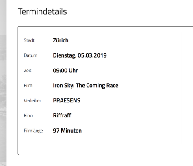
Task: Click the Stadt label
Action: pyautogui.click(x=29, y=40)
